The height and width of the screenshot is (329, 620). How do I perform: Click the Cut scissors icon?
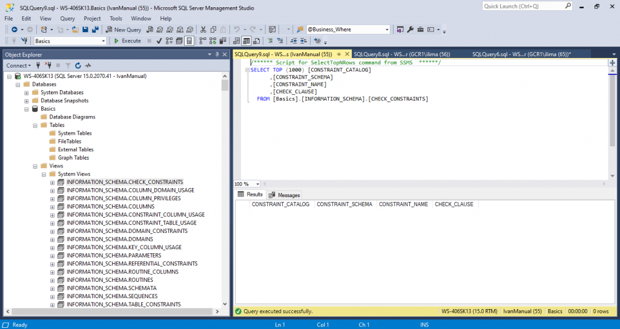tap(203, 30)
